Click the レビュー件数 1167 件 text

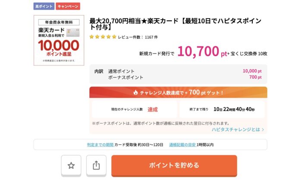(138, 37)
